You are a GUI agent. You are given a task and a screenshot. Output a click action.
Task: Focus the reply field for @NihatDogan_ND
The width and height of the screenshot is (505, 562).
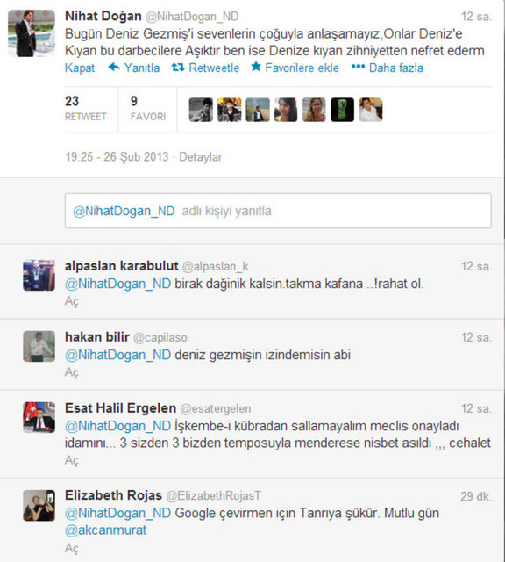[x=278, y=211]
